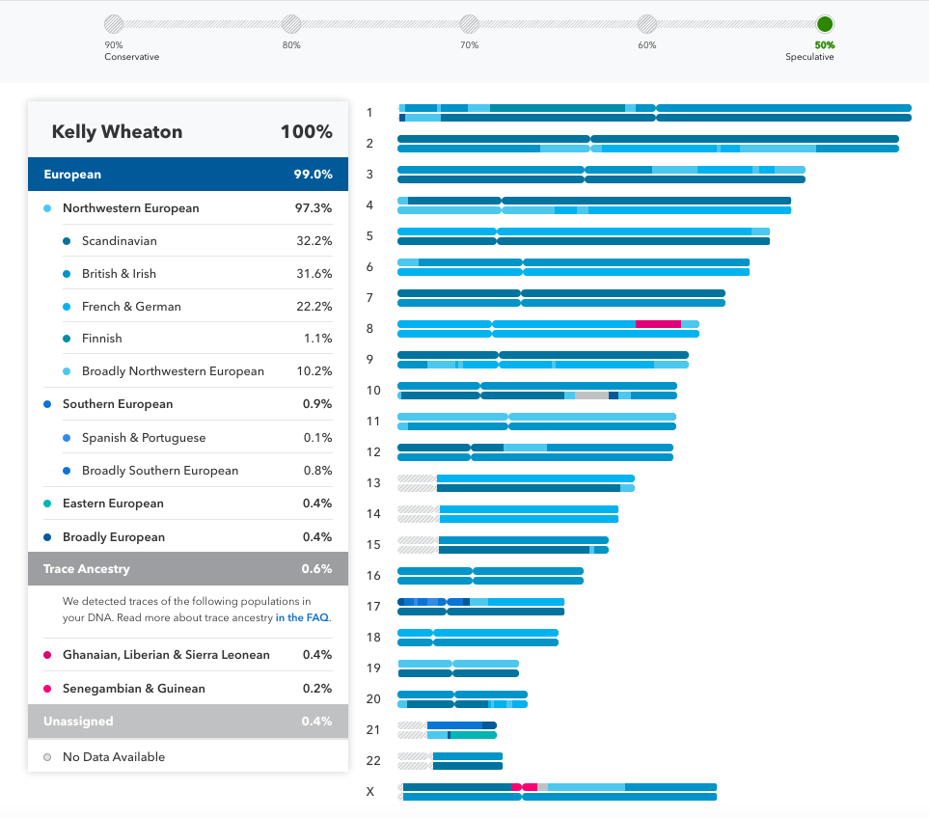Image resolution: width=929 pixels, height=818 pixels.
Task: Set confidence level to 80%
Action: tap(290, 24)
